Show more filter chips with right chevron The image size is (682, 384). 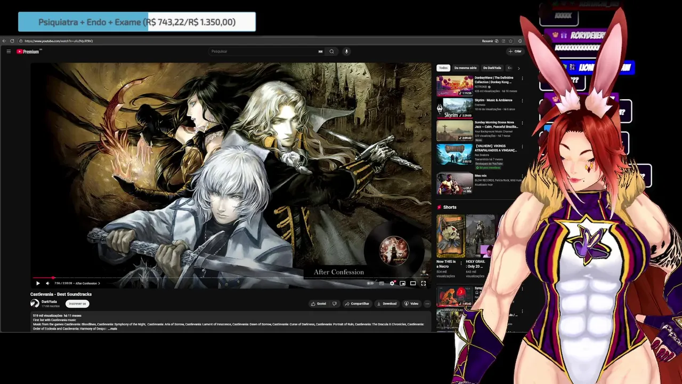(518, 68)
